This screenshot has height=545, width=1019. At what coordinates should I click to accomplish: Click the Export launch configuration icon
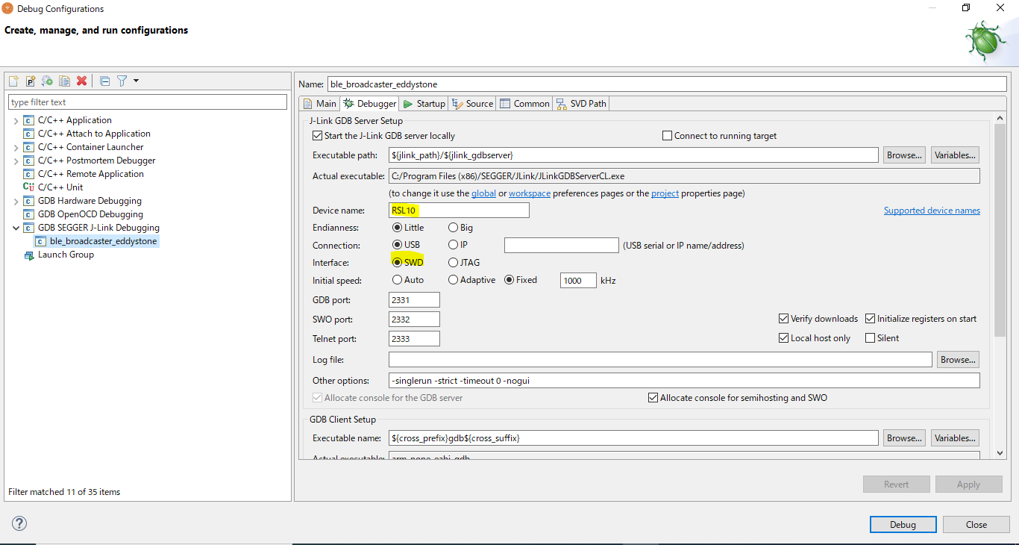point(47,81)
